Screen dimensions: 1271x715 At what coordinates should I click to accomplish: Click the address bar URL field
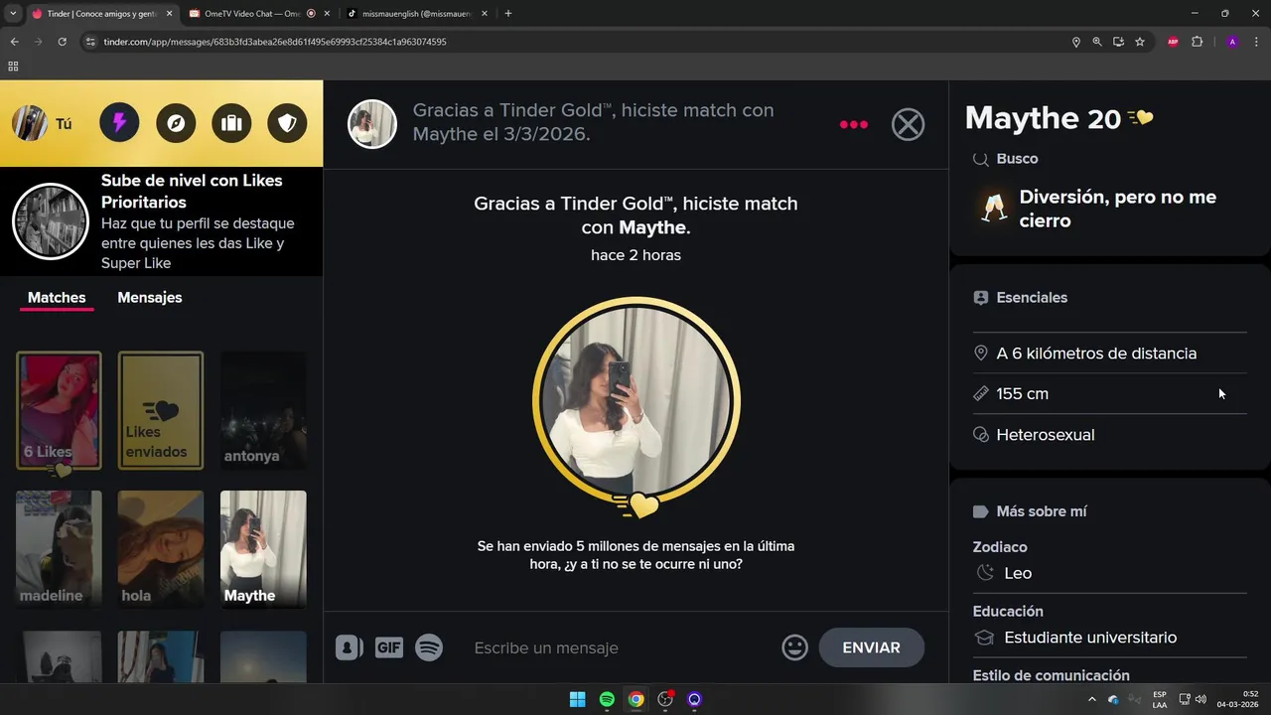point(576,42)
